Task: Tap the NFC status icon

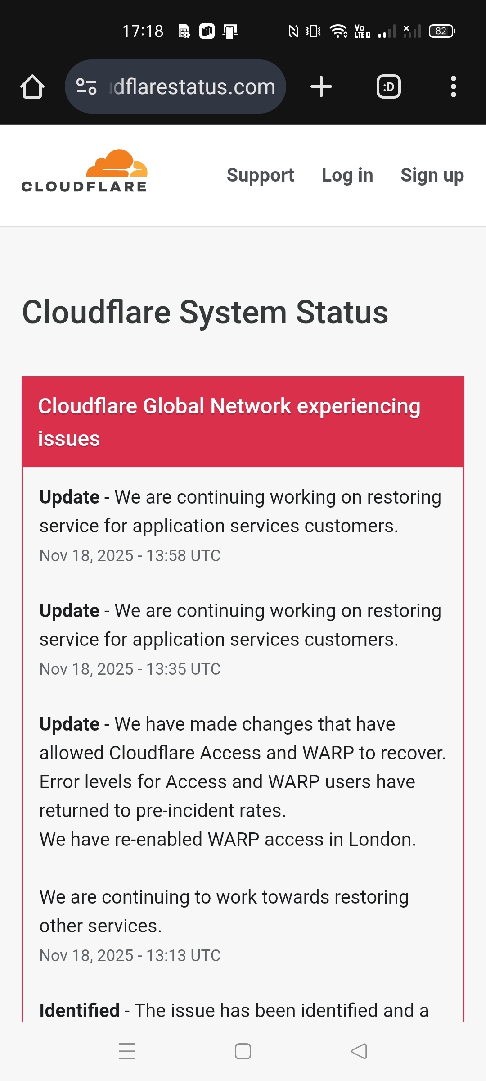Action: (x=293, y=31)
